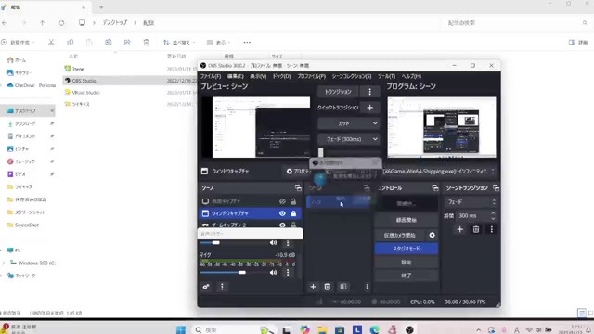This screenshot has height=334, width=594.
Task: Add quick transition with plus button
Action: [x=369, y=108]
